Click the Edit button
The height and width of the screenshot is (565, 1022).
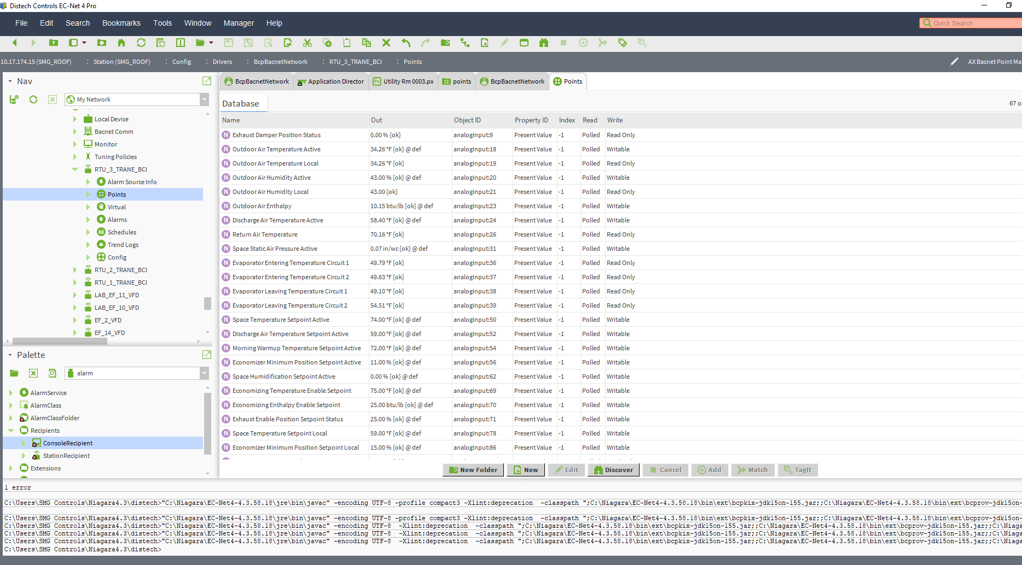point(566,470)
